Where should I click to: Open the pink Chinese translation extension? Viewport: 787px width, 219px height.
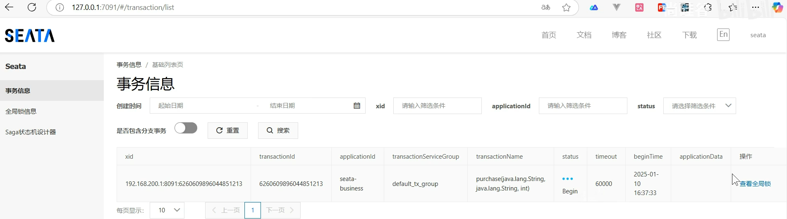(x=639, y=7)
